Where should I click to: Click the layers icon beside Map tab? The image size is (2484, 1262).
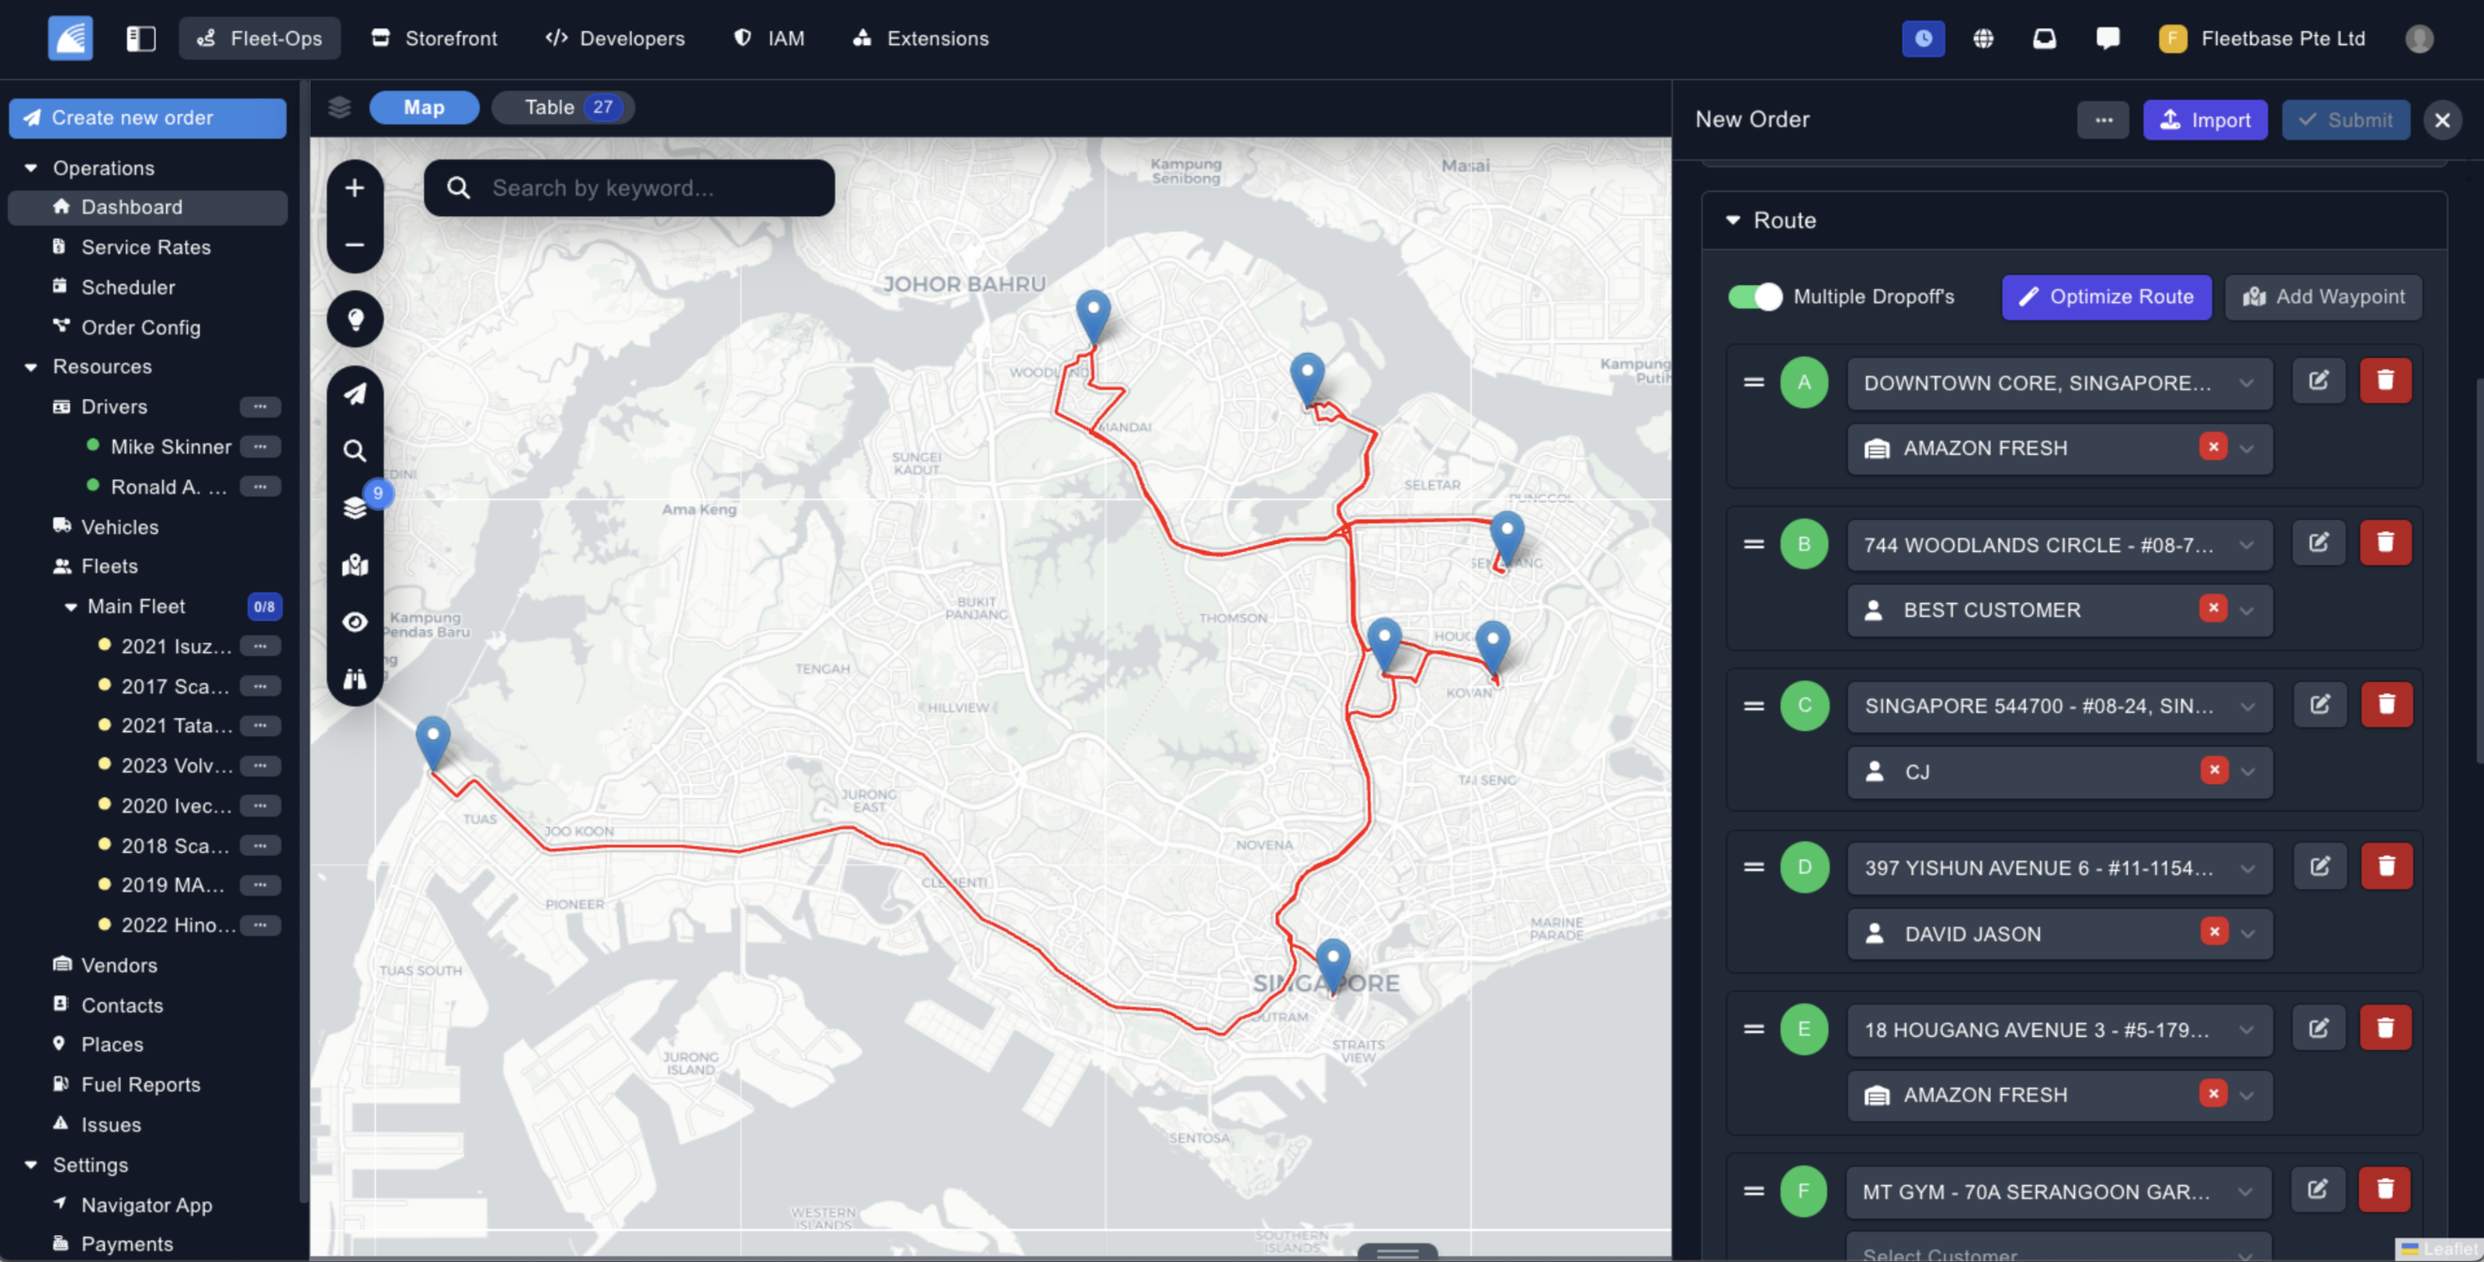pyautogui.click(x=338, y=107)
